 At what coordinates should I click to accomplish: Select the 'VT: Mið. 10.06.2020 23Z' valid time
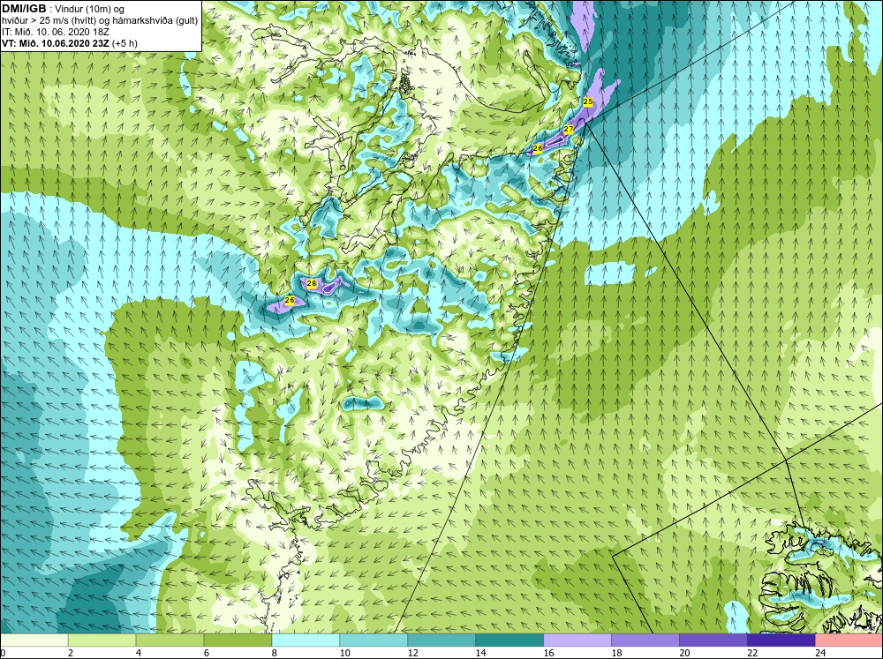[x=56, y=42]
